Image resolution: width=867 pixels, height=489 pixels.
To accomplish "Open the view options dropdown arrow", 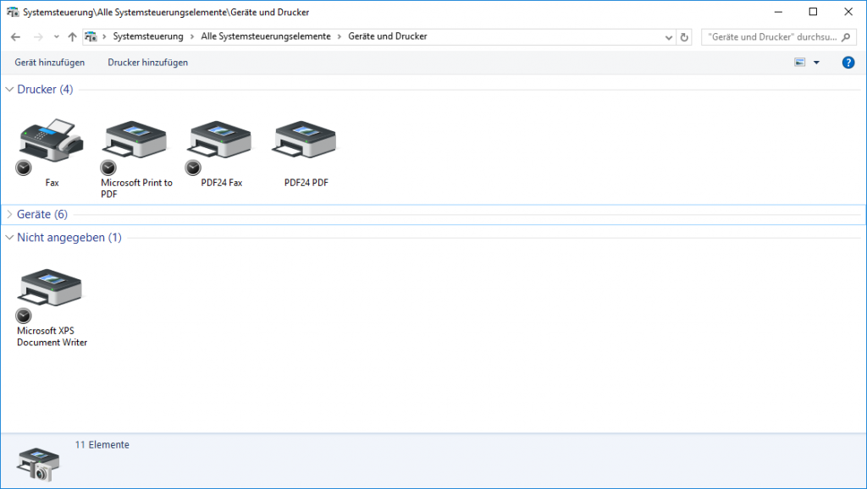I will [817, 63].
